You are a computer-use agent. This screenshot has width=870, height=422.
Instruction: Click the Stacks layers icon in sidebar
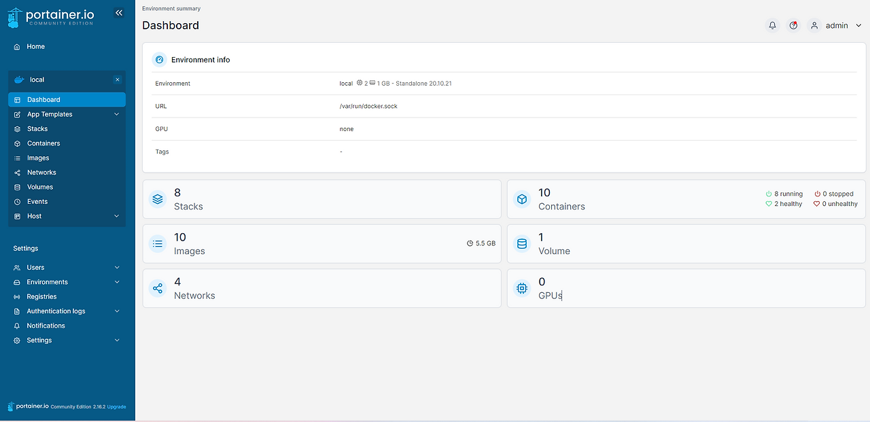tap(16, 128)
